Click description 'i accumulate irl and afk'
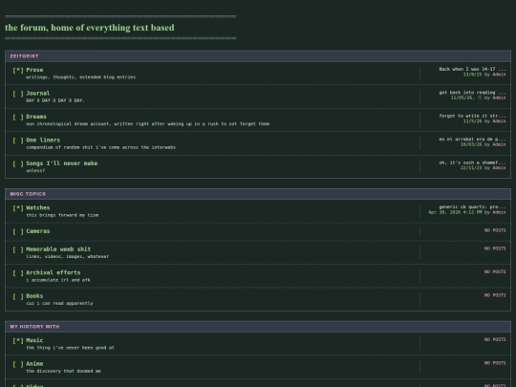Viewport: 516px width, 387px height. point(58,280)
